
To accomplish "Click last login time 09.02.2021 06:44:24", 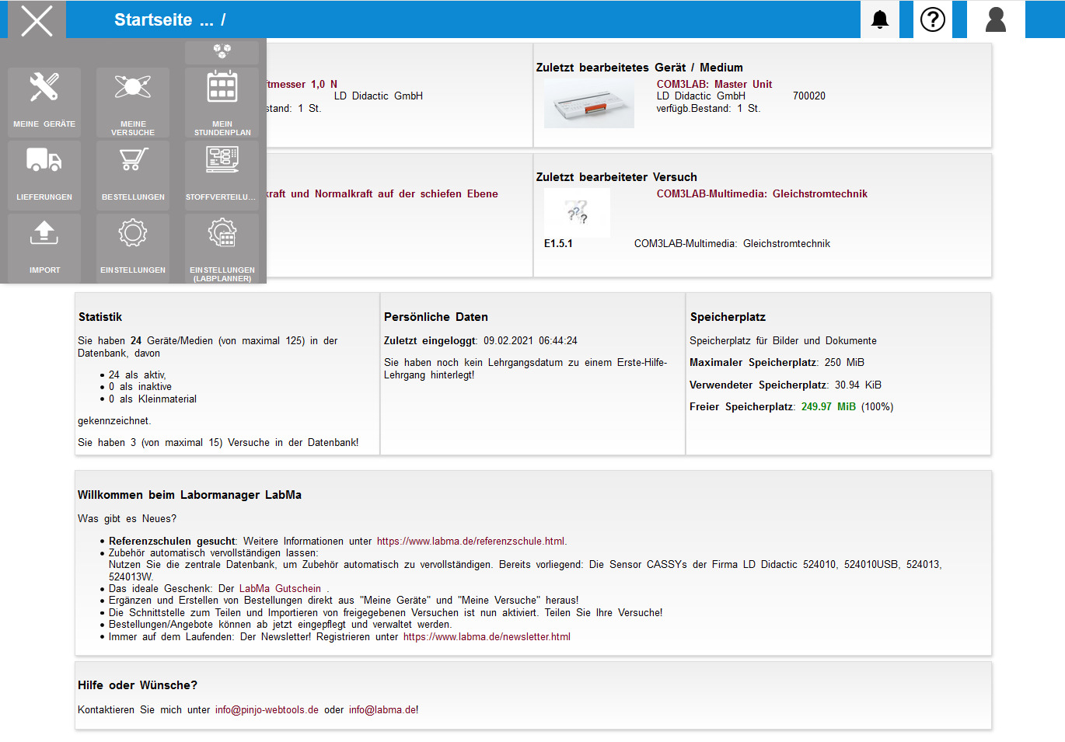I will pyautogui.click(x=530, y=341).
